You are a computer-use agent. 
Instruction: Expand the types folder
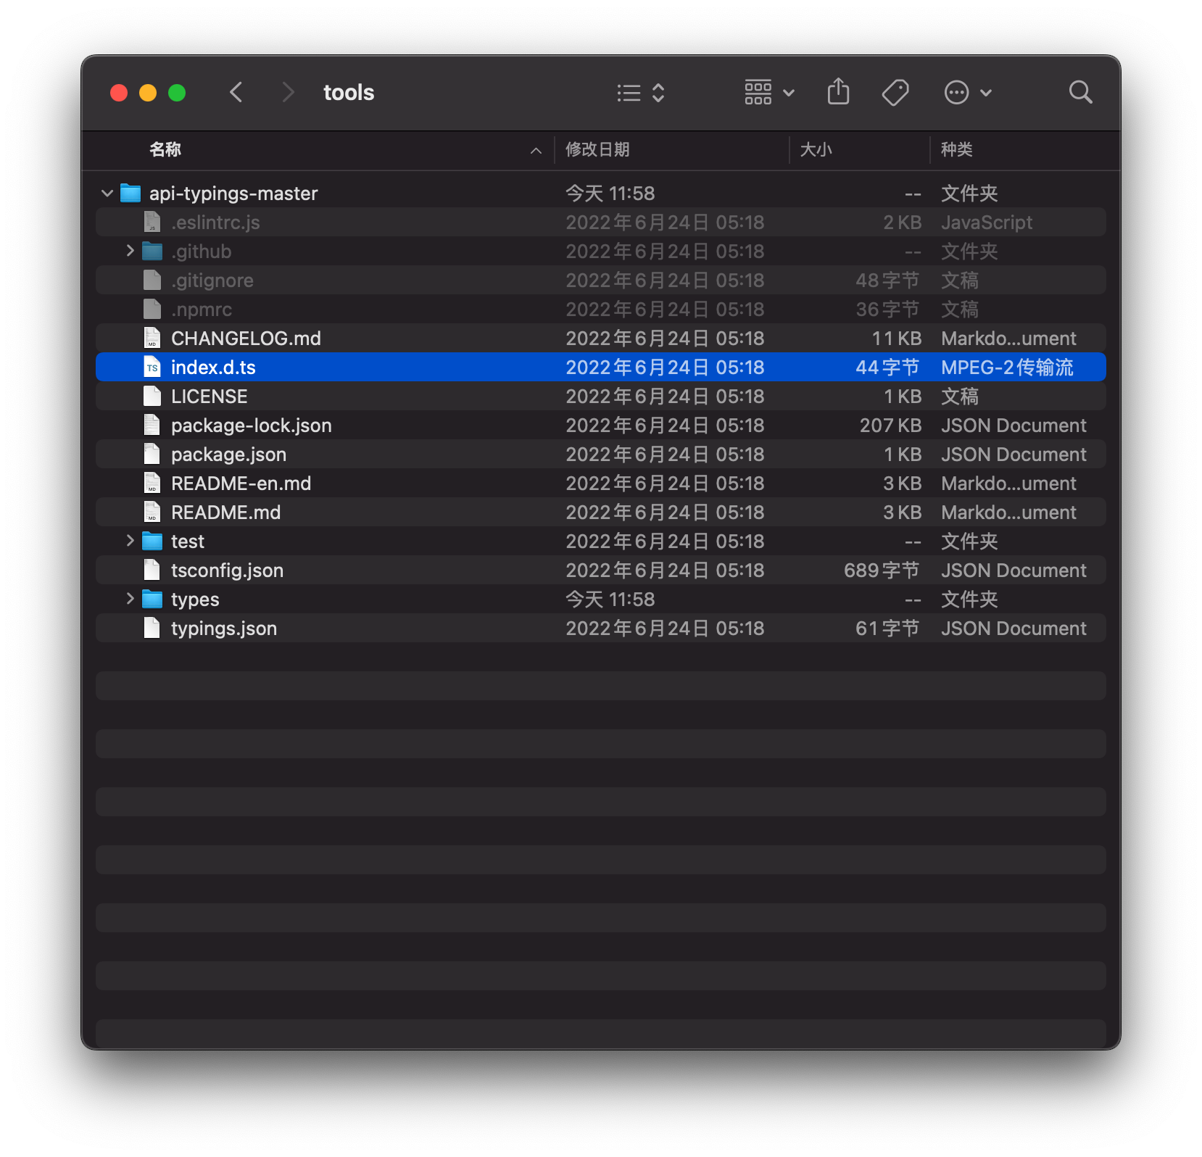130,599
